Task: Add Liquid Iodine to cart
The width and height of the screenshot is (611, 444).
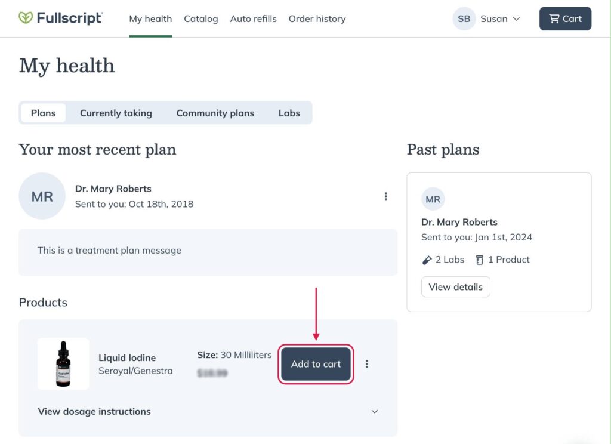Action: point(315,363)
